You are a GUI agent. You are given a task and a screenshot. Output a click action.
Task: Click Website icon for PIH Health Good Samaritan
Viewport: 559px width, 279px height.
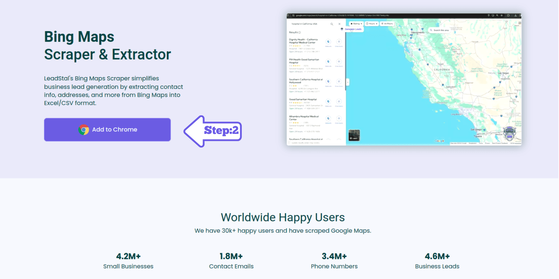point(328,61)
